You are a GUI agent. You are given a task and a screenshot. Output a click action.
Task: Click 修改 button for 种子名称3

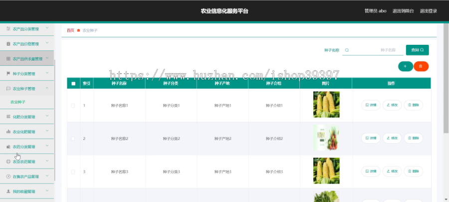coord(392,172)
